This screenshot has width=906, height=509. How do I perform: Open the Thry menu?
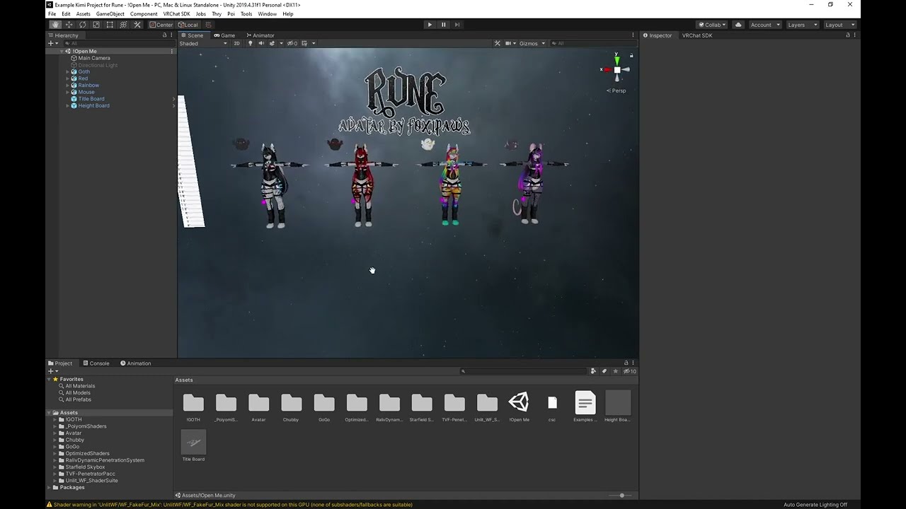[217, 14]
